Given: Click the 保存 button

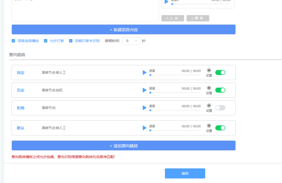Looking at the screenshot, I should click(x=185, y=173).
